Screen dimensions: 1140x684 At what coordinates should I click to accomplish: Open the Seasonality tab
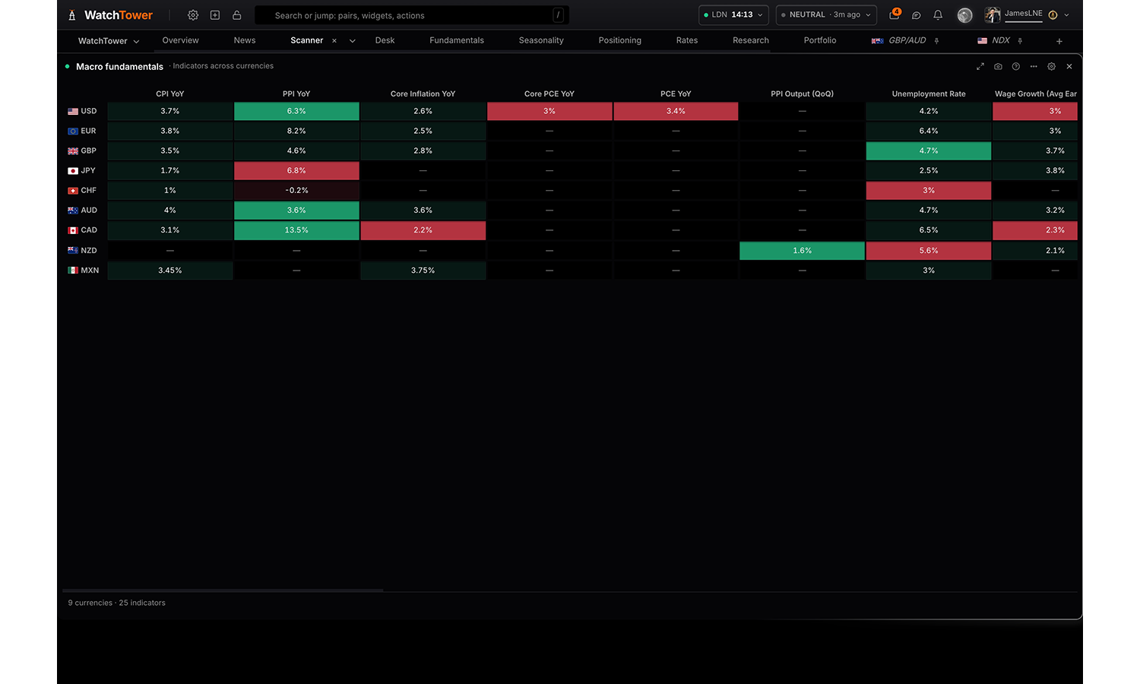click(x=541, y=40)
